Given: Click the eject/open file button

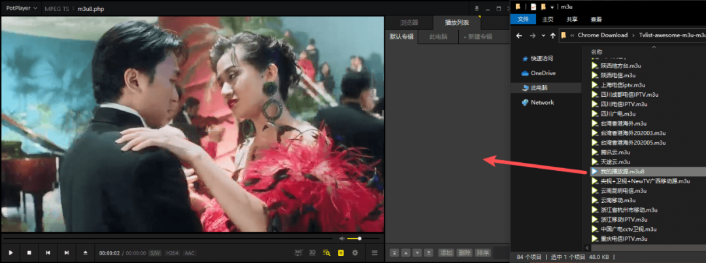Looking at the screenshot, I should pos(85,253).
